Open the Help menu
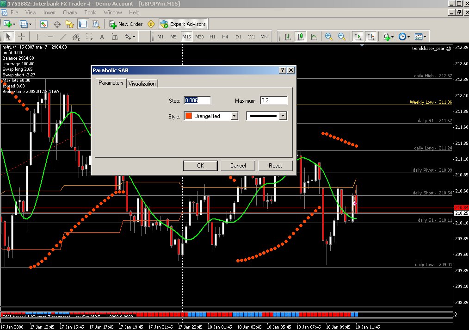 [x=134, y=12]
